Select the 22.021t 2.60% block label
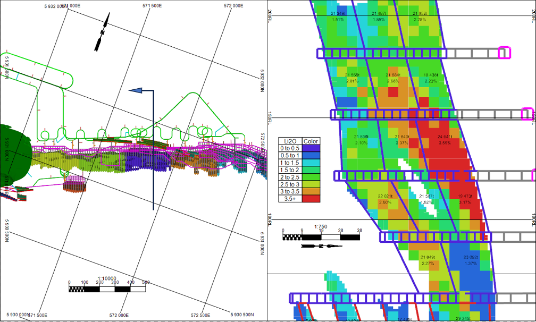Viewport: 536px width, 322px height. coord(385,199)
